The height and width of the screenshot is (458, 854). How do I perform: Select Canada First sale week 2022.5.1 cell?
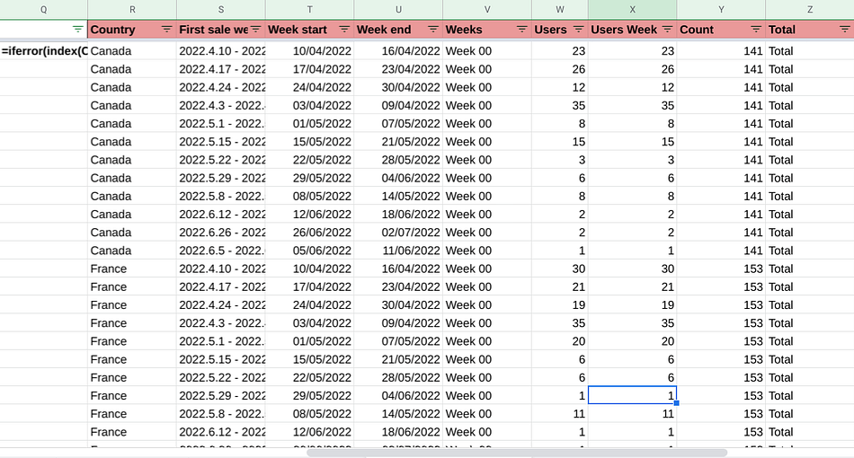tap(221, 123)
